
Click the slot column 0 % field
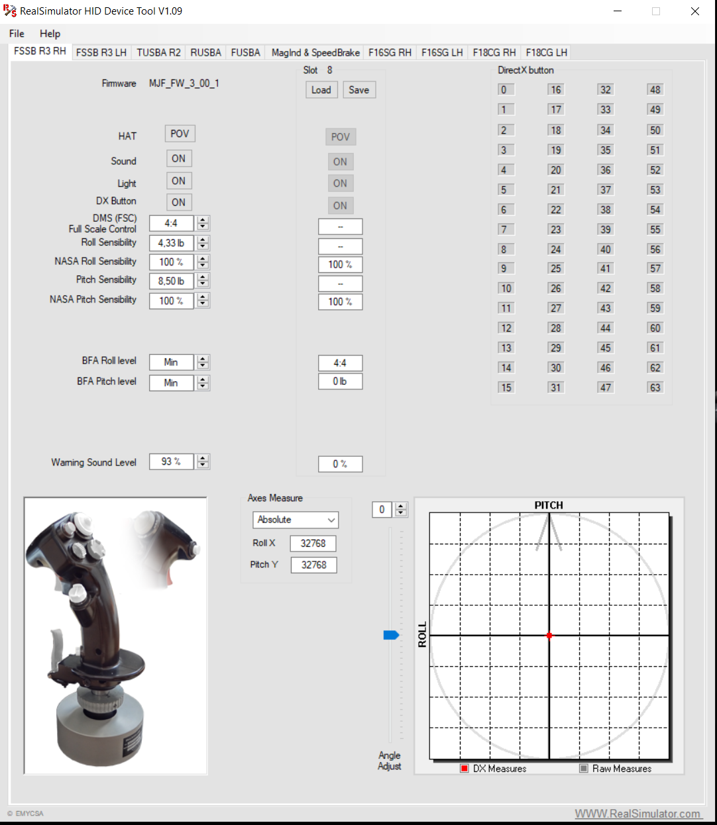click(x=340, y=464)
